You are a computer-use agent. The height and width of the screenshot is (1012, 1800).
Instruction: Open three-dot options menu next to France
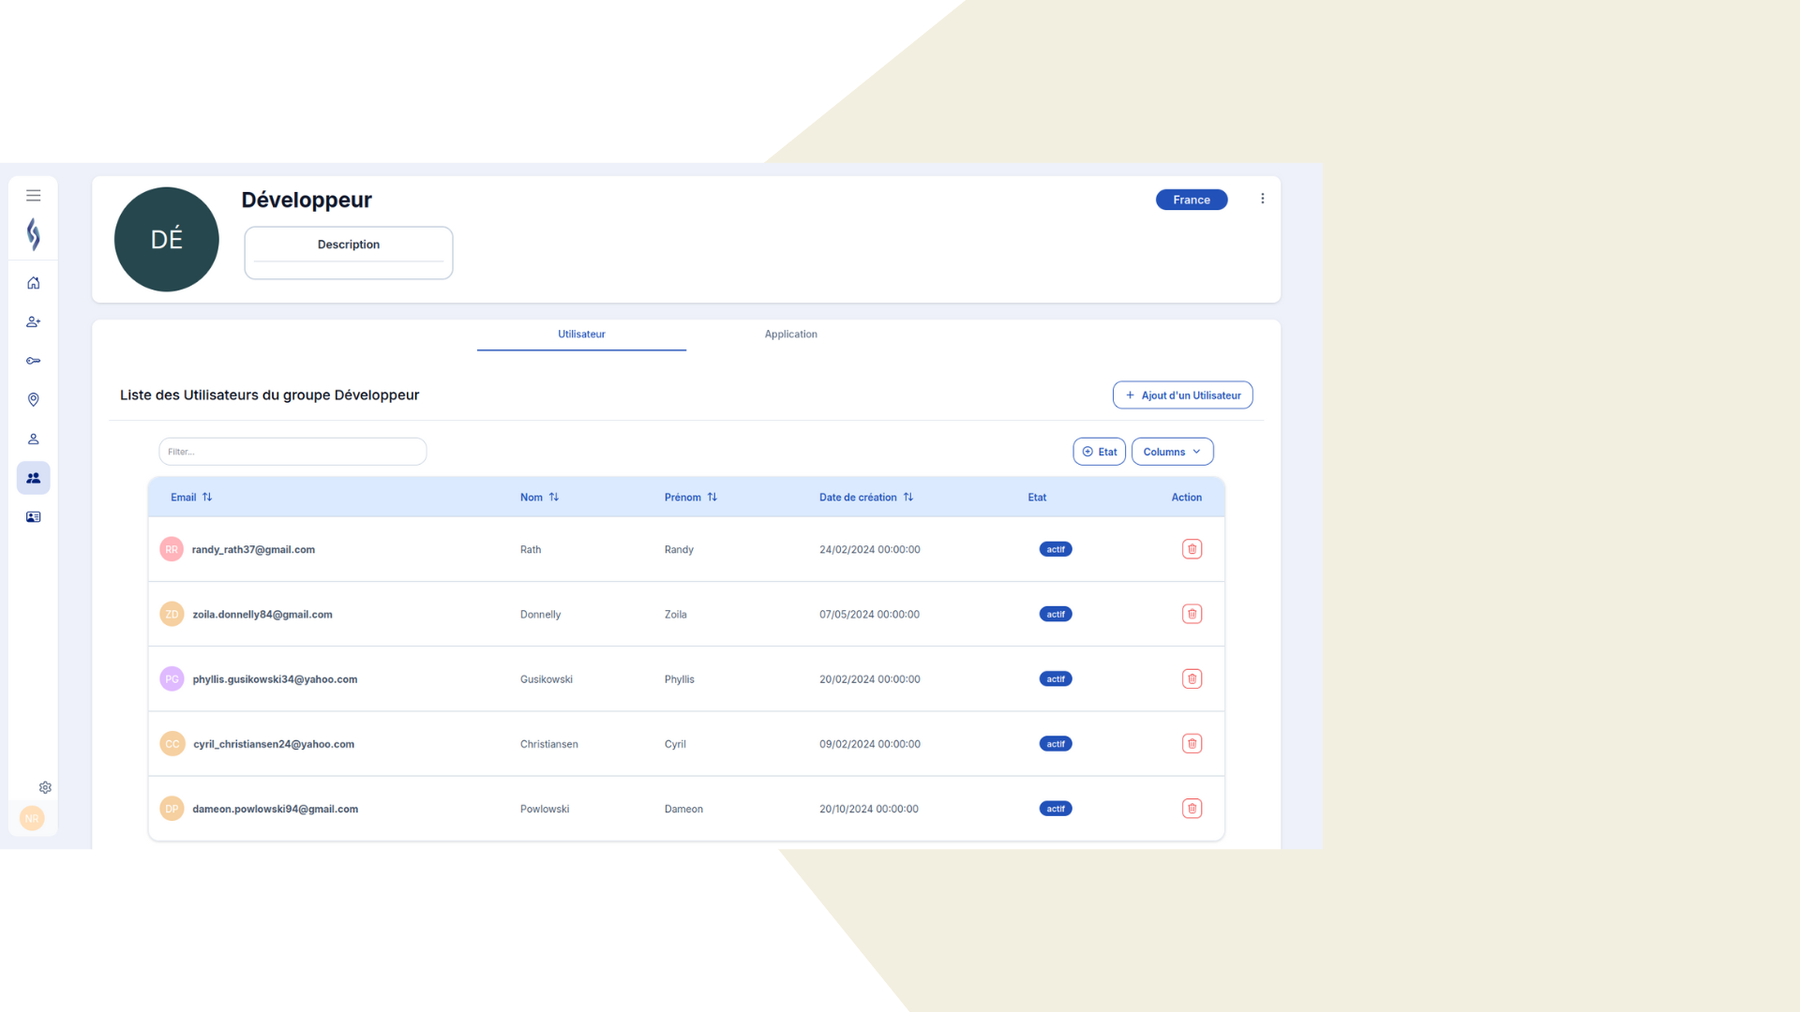1262,199
